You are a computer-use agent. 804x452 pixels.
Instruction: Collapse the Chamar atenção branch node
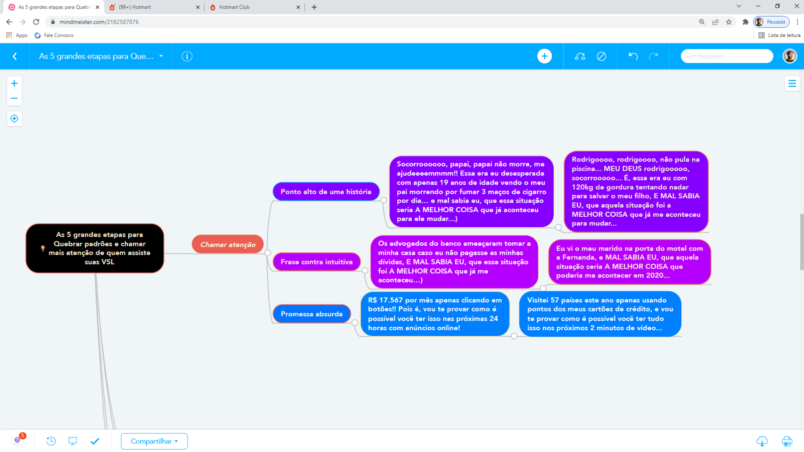[268, 253]
